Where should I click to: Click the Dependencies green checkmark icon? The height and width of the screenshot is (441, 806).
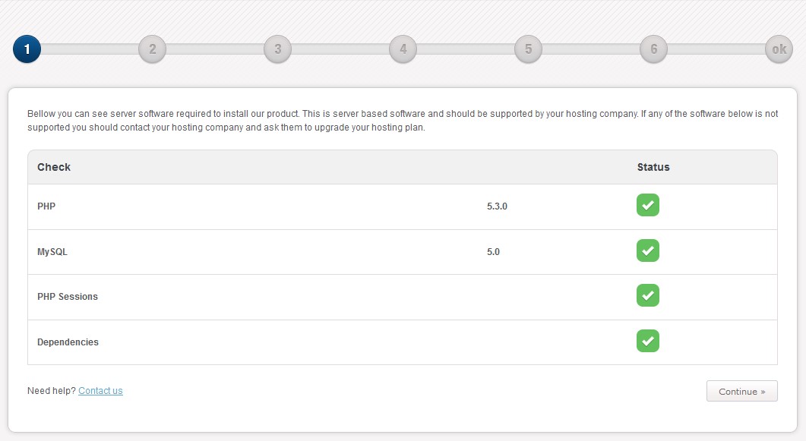(648, 341)
